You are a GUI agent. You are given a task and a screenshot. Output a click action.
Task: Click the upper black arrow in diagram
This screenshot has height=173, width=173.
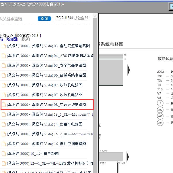pos(129,70)
